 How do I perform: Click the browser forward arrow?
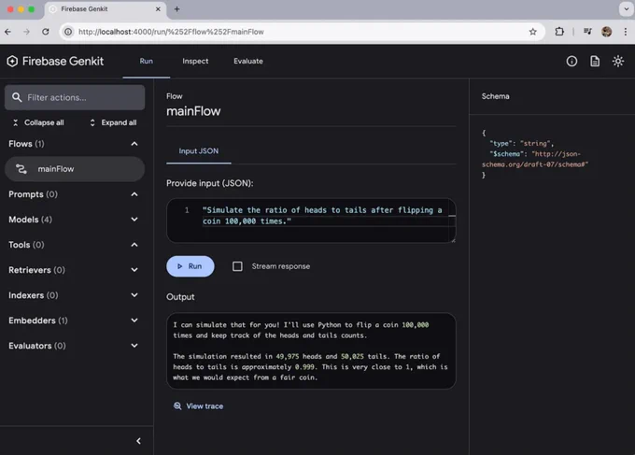[x=27, y=32]
